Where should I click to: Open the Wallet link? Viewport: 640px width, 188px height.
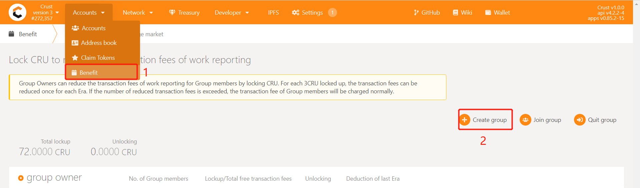[497, 13]
